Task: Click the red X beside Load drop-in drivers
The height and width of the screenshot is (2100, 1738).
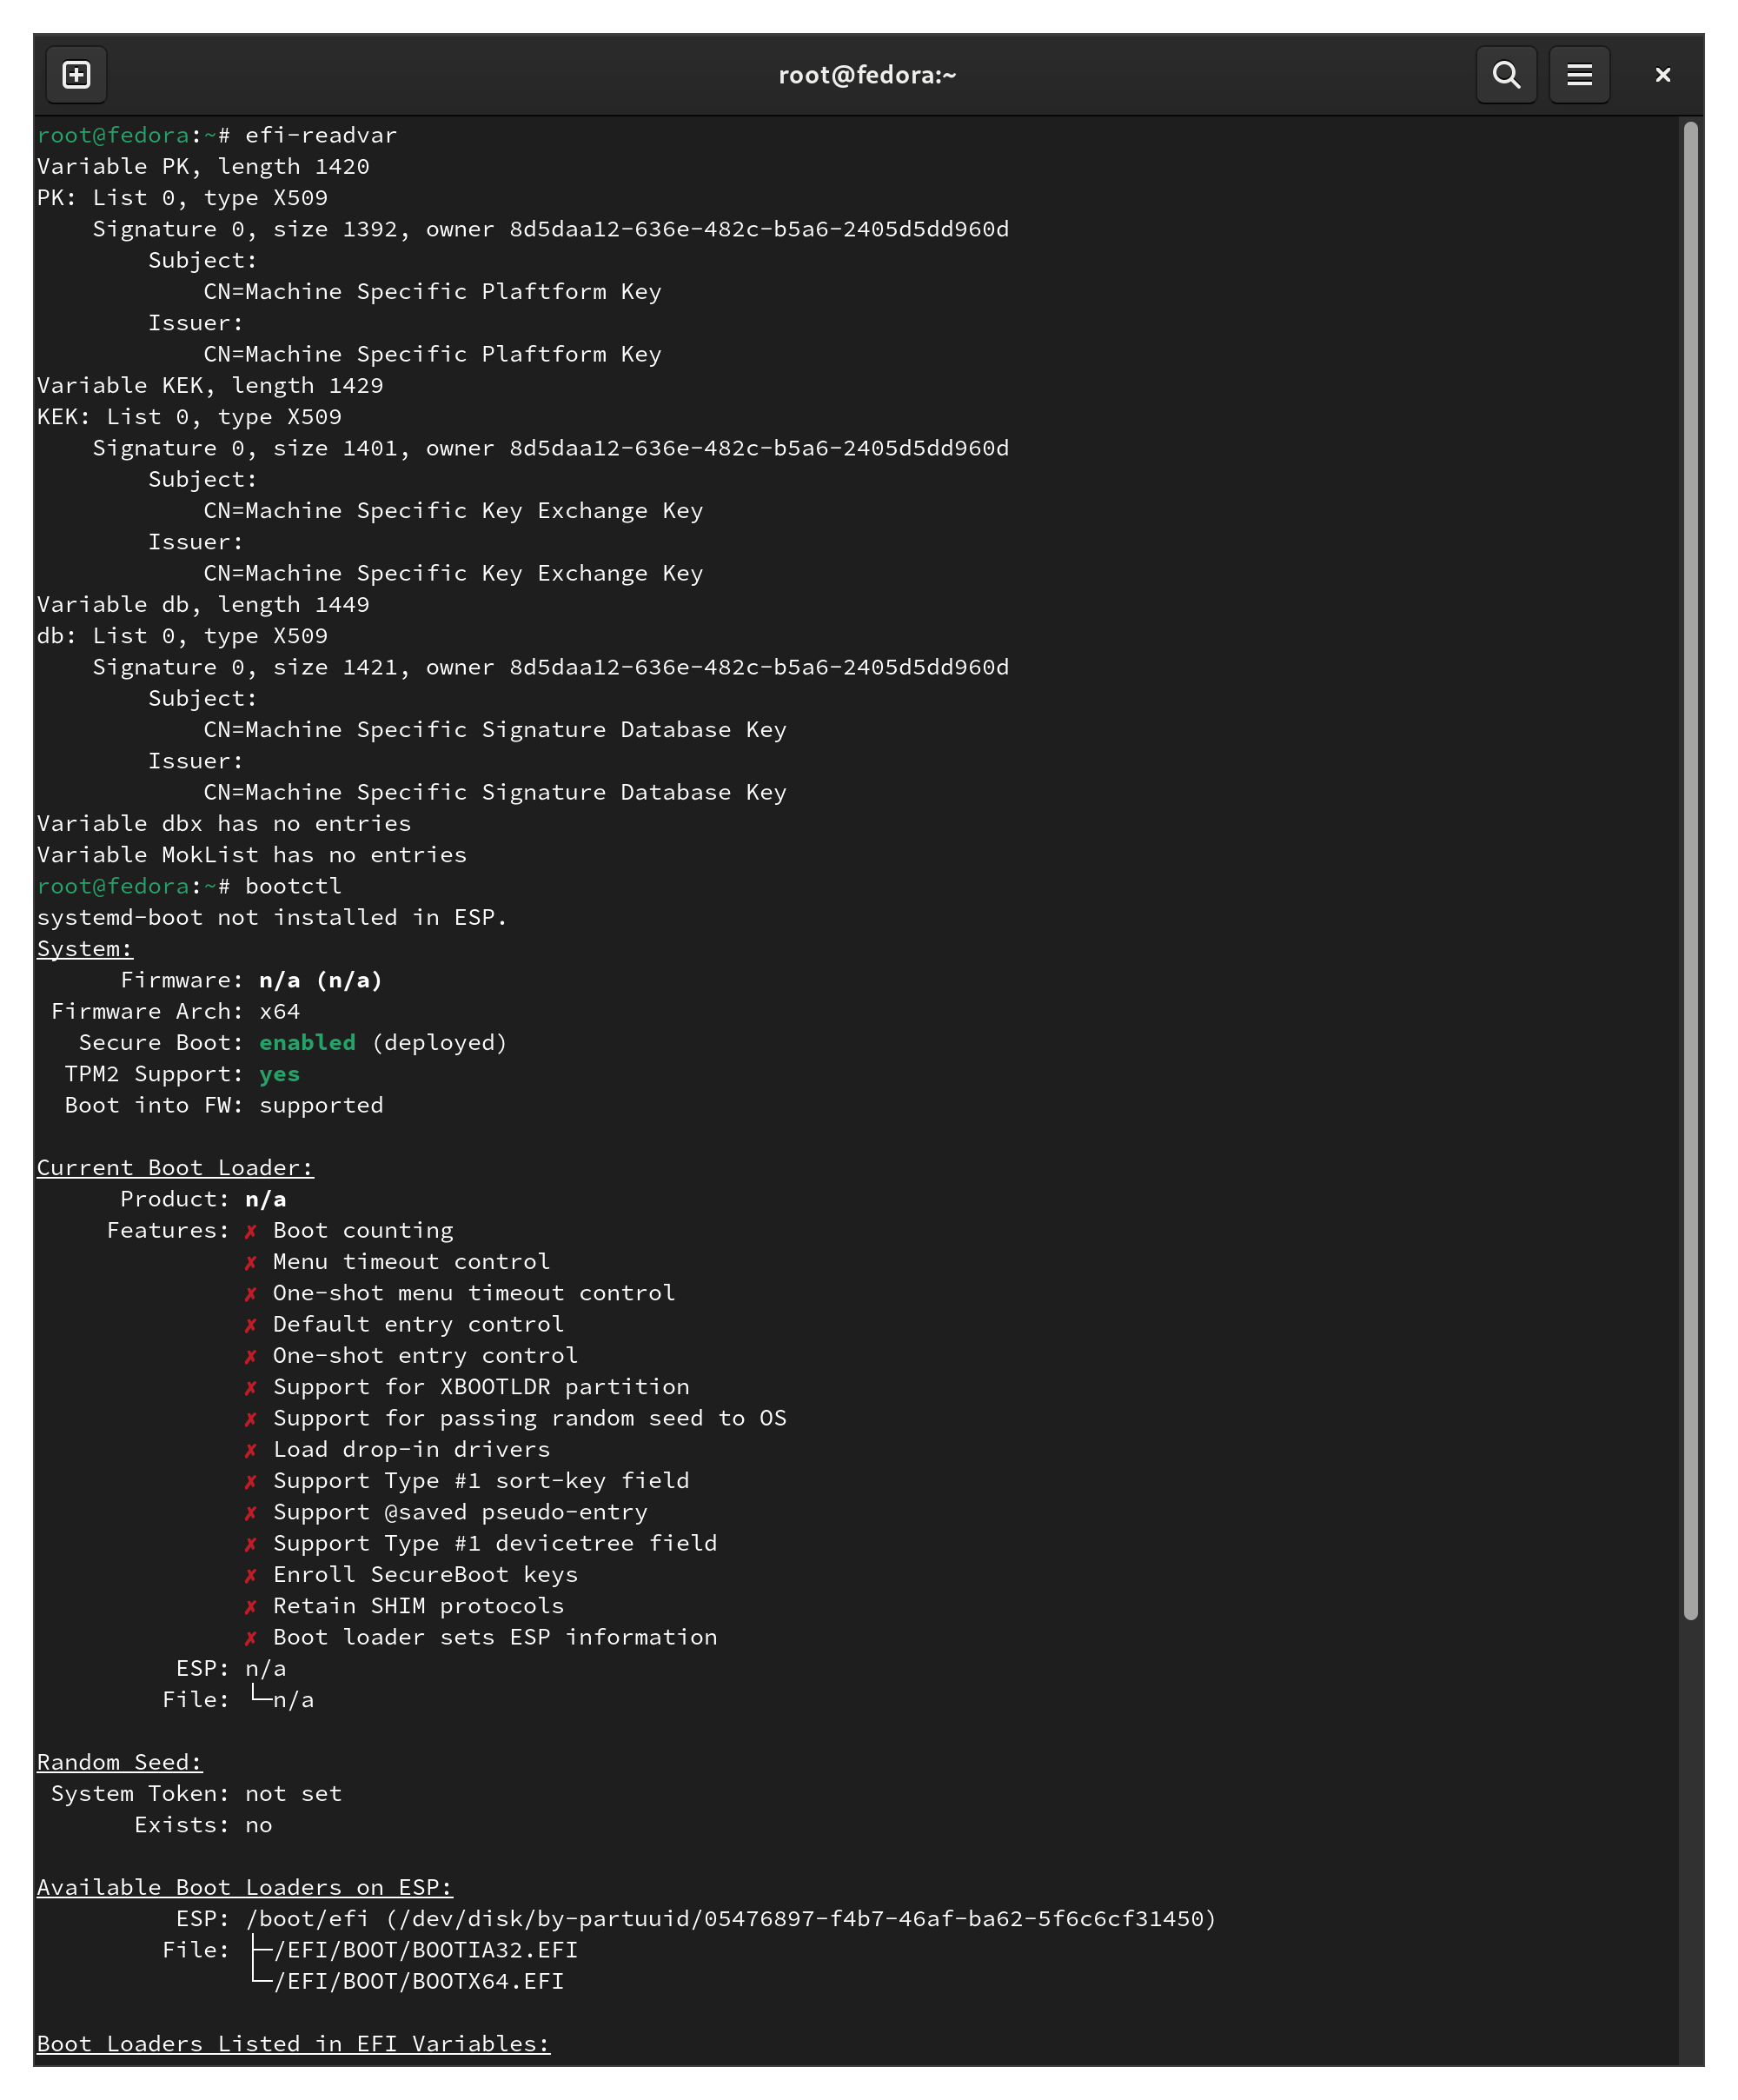Action: point(251,1451)
